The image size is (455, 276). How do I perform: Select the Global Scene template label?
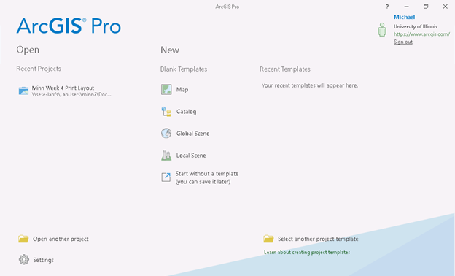click(192, 134)
